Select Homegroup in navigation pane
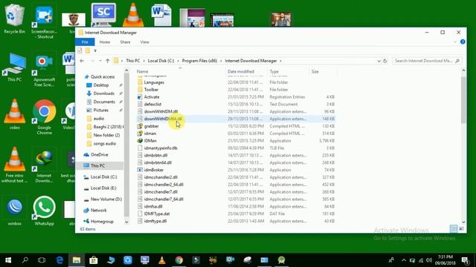476x267 pixels. coord(102,222)
